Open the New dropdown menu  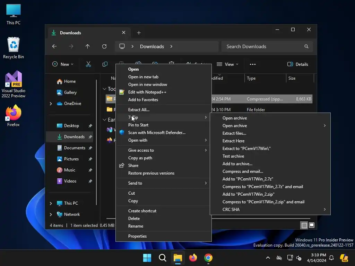pyautogui.click(x=63, y=64)
